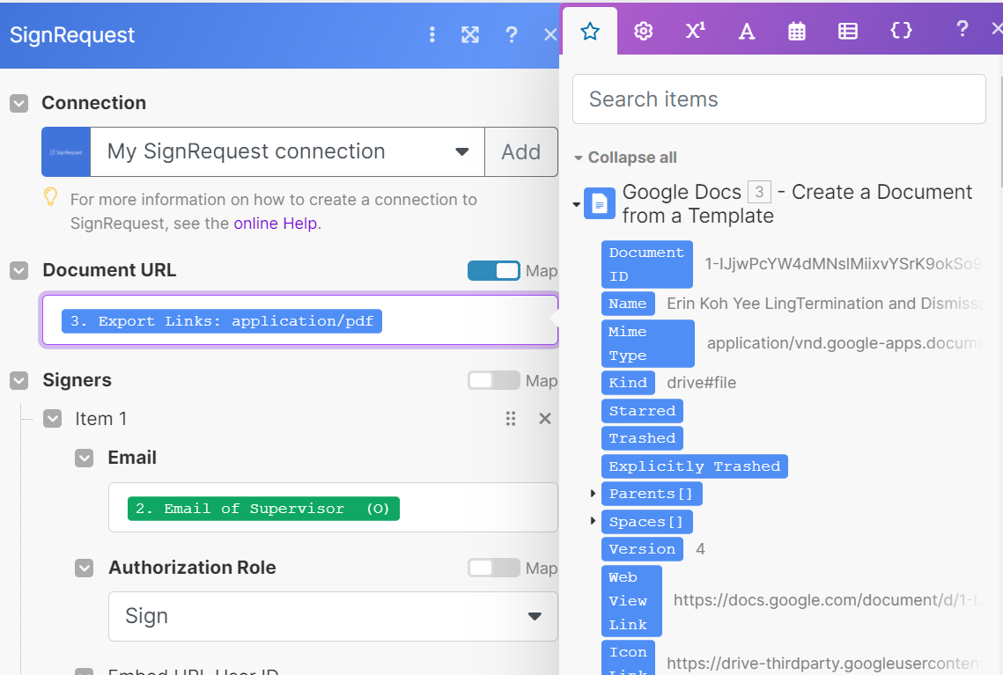Screen dimensions: 1003x675
Task: Open help for SignRequest module
Action: pos(511,34)
